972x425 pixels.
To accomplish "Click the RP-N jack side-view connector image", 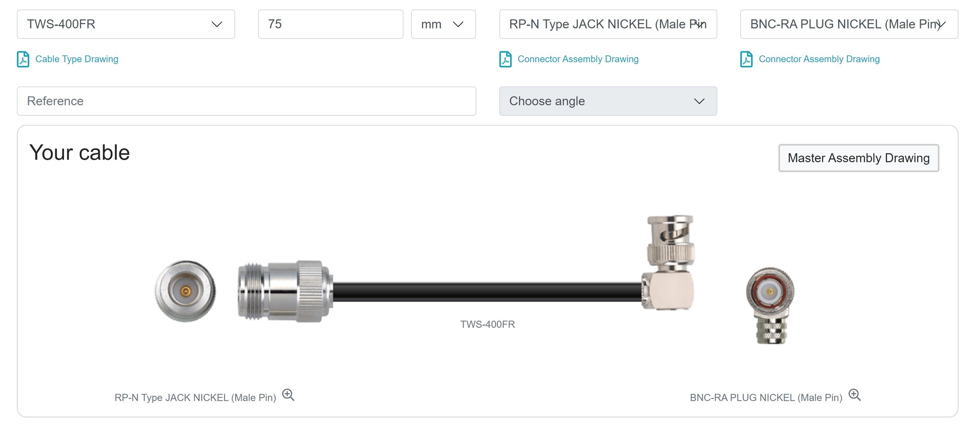I will coord(285,291).
